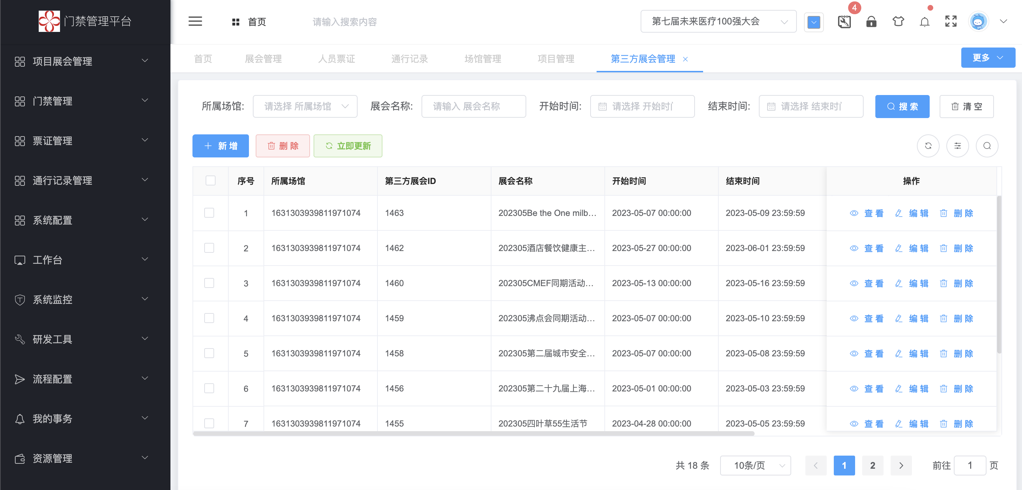Toggle the select-all header checkbox
This screenshot has width=1022, height=490.
click(x=210, y=180)
